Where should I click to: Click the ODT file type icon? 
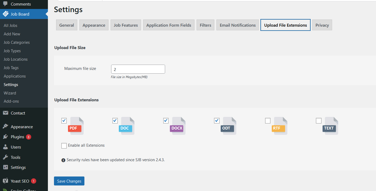(x=229, y=126)
